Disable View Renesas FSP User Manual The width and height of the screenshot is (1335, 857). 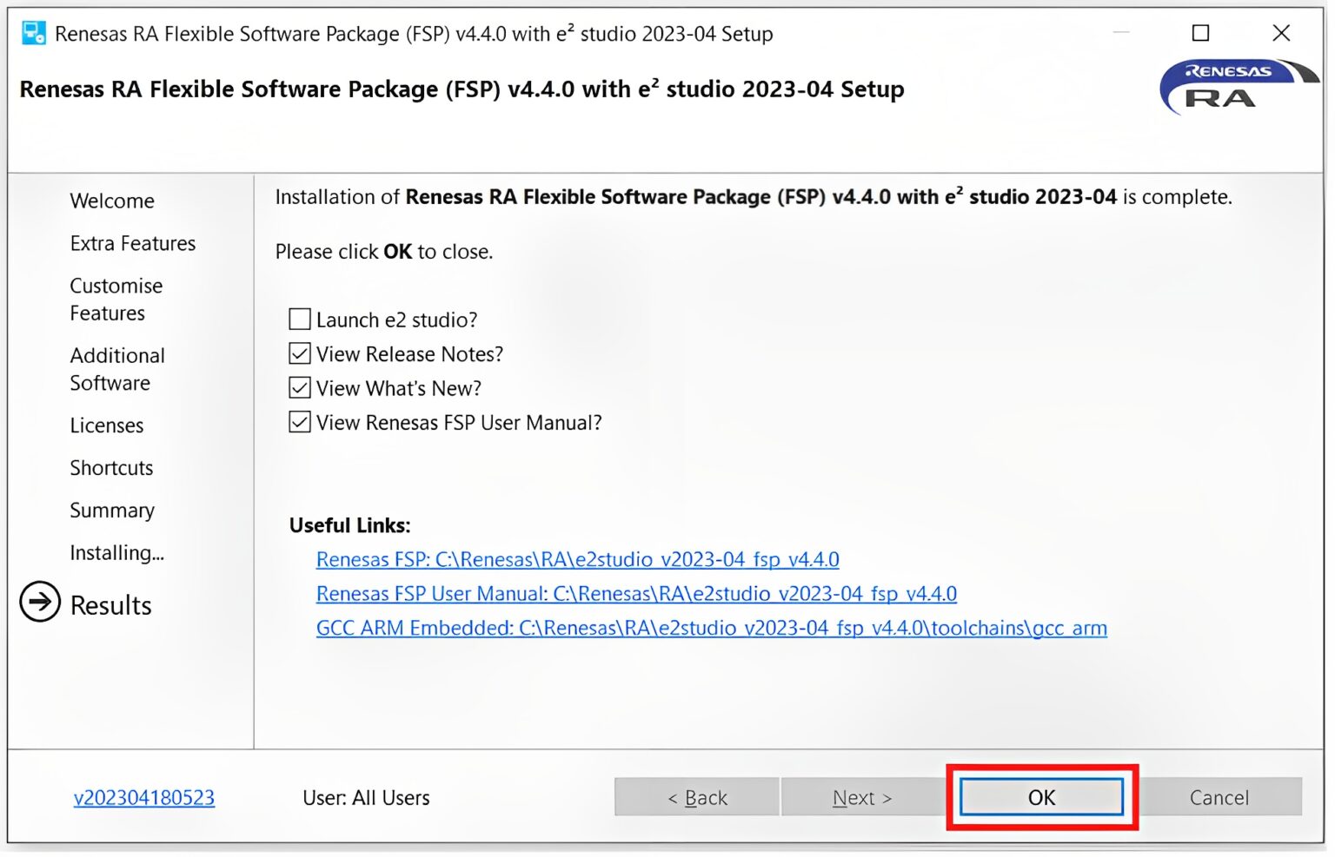299,422
